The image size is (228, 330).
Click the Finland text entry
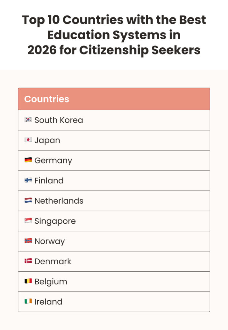point(49,181)
